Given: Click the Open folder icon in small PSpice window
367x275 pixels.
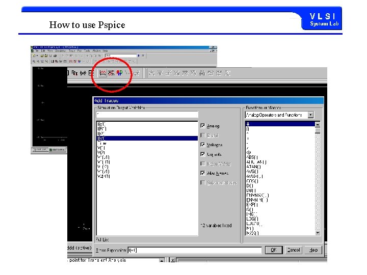Looking at the screenshot, I should coord(42,56).
